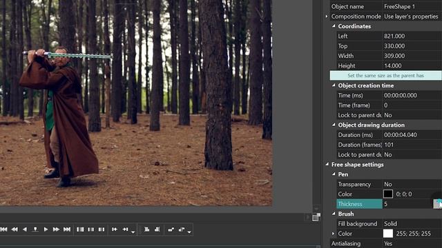Open Fill background 'Solid' dropdown
Image resolution: width=442 pixels, height=248 pixels.
click(x=412, y=223)
